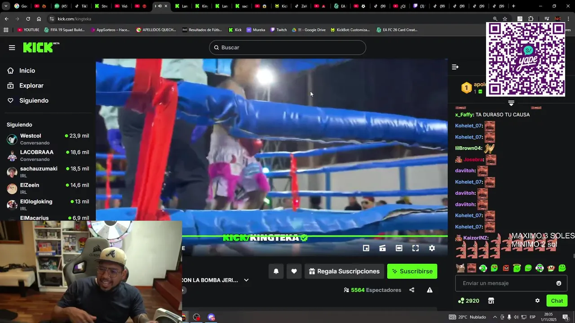
Task: Open channel points 2920 balance
Action: pos(469,301)
